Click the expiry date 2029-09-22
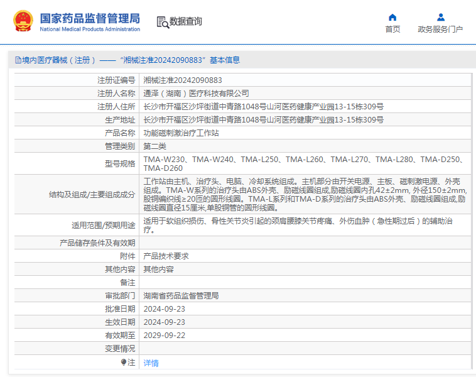 pos(165,336)
